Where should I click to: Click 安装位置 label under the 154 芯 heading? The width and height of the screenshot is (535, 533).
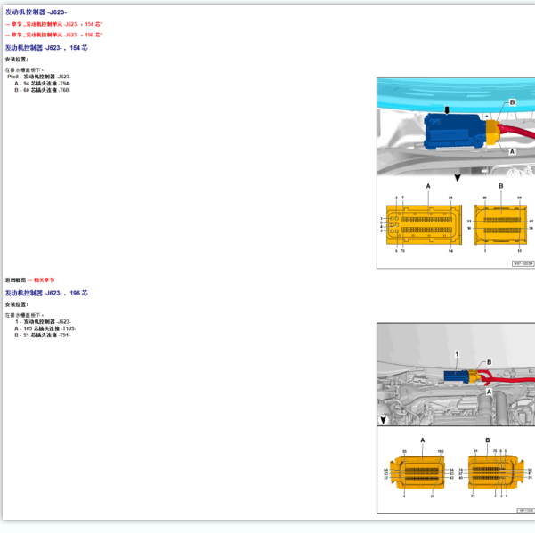click(x=17, y=60)
